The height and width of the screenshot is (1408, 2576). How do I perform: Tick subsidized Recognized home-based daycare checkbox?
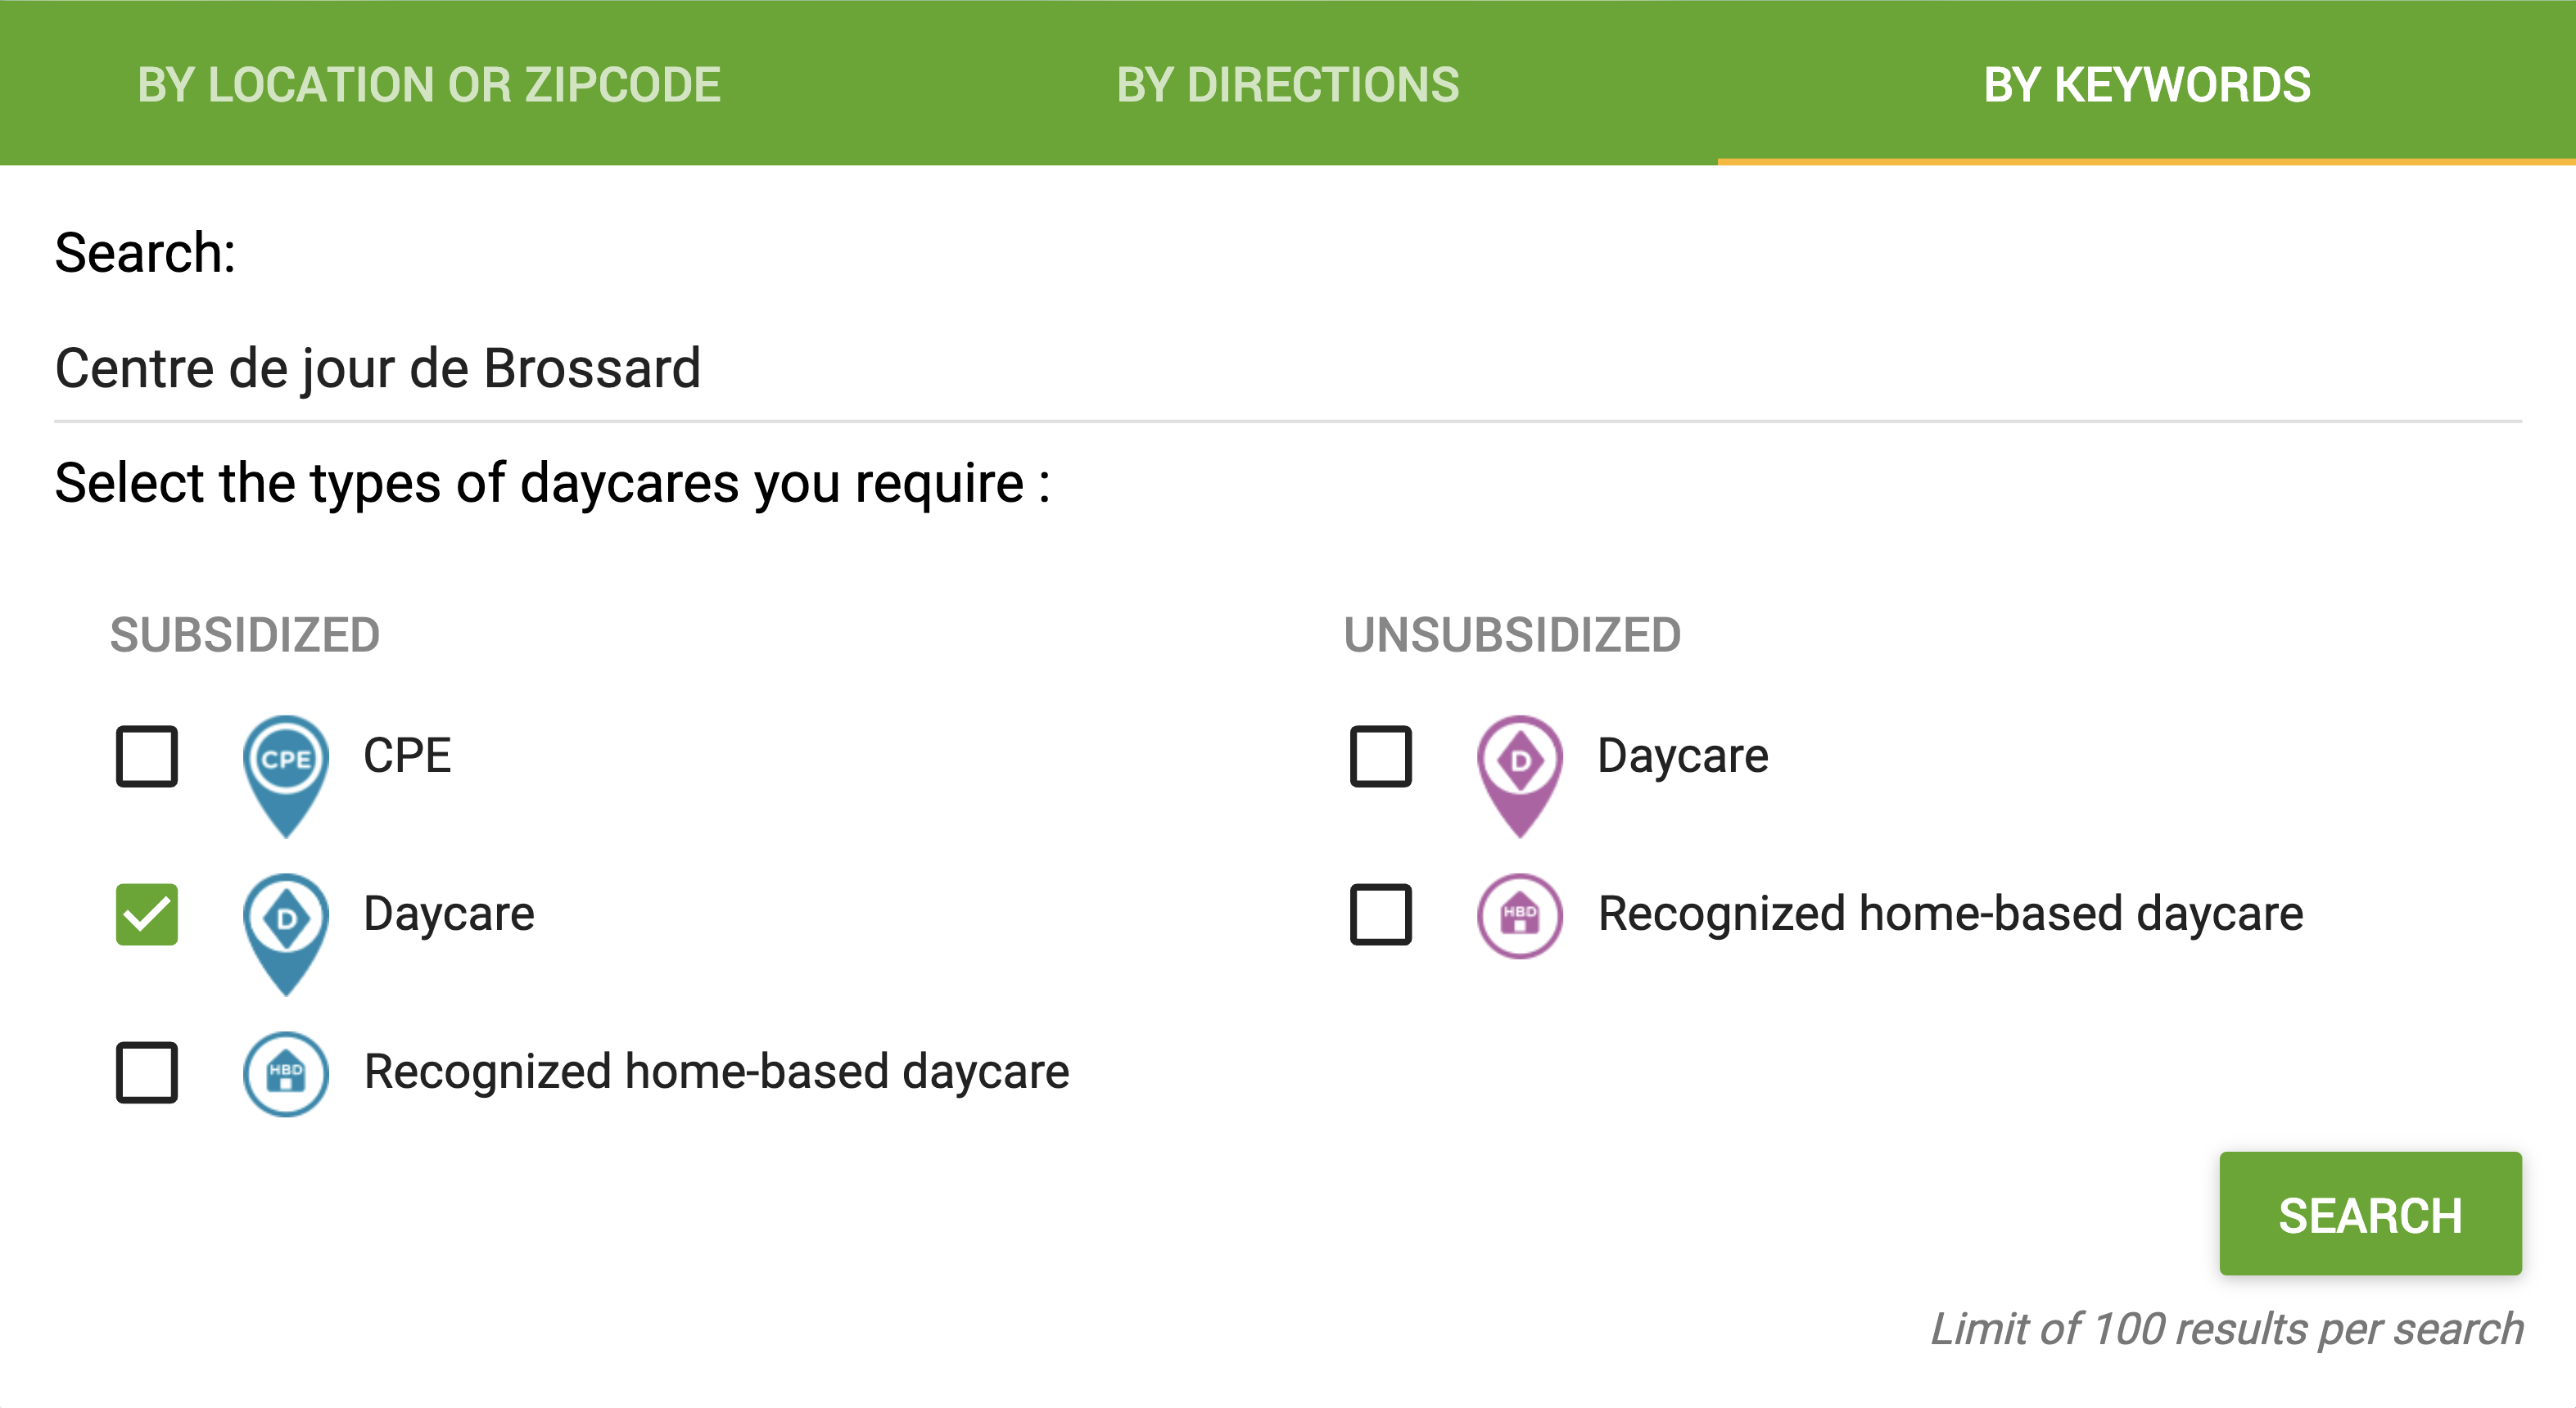tap(147, 1073)
